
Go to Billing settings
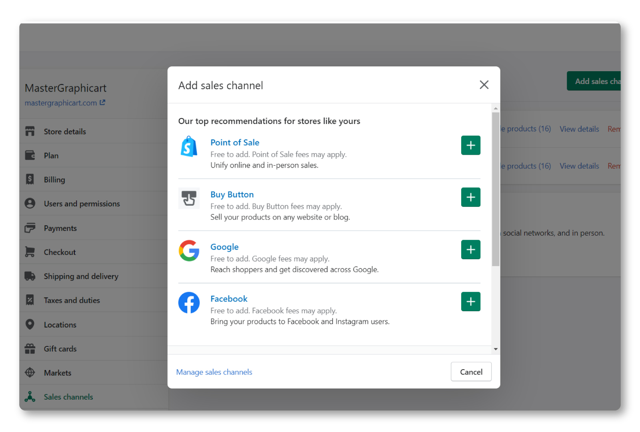pyautogui.click(x=94, y=179)
